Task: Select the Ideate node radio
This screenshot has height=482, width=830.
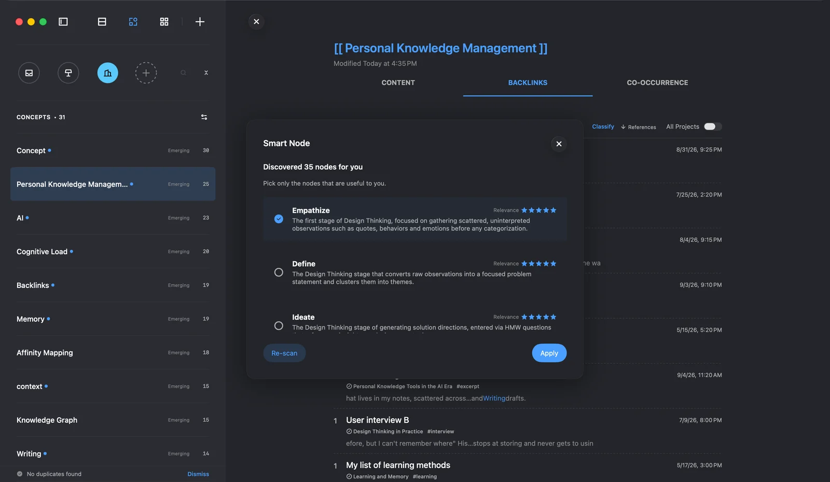Action: click(x=279, y=326)
